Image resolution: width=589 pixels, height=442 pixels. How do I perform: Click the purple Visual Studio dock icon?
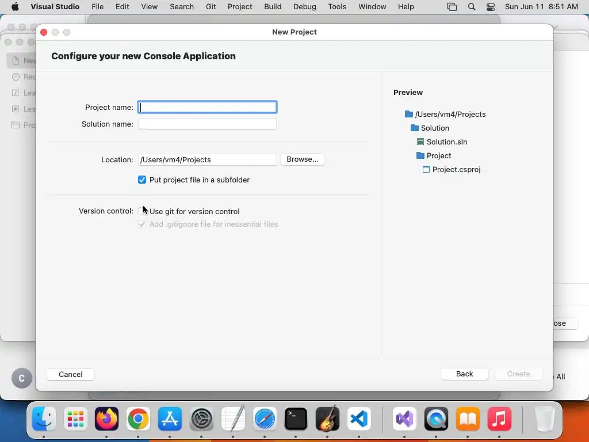[x=404, y=419]
